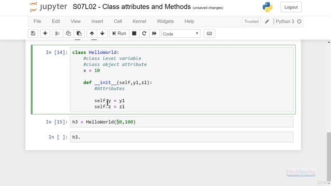Click into the HelloWorld class code cell
Screen dimensions: 331x186
[x=182, y=80]
